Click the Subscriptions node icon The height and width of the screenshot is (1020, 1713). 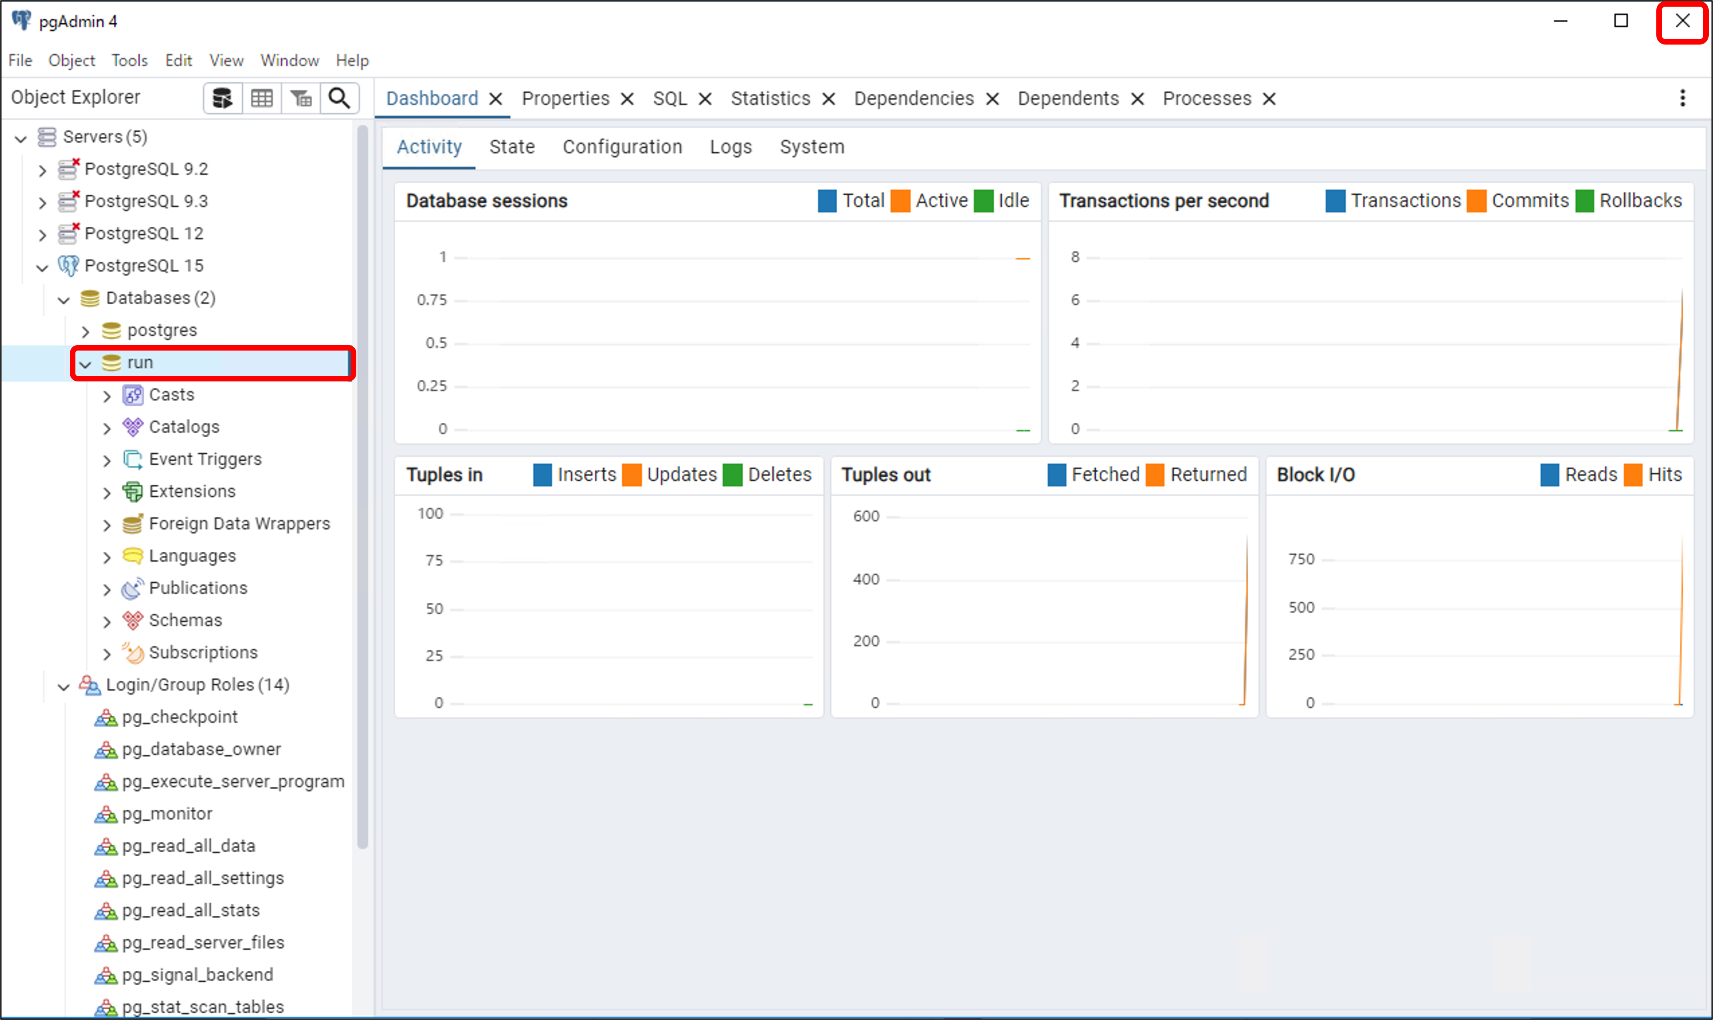(132, 653)
